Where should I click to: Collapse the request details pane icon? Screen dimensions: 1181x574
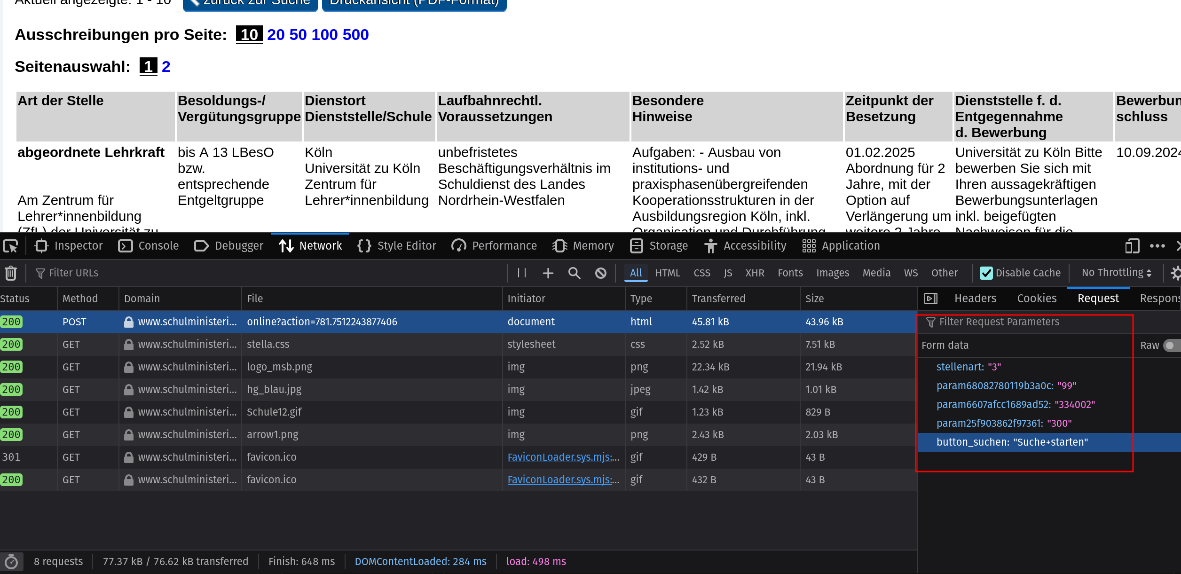pos(930,299)
